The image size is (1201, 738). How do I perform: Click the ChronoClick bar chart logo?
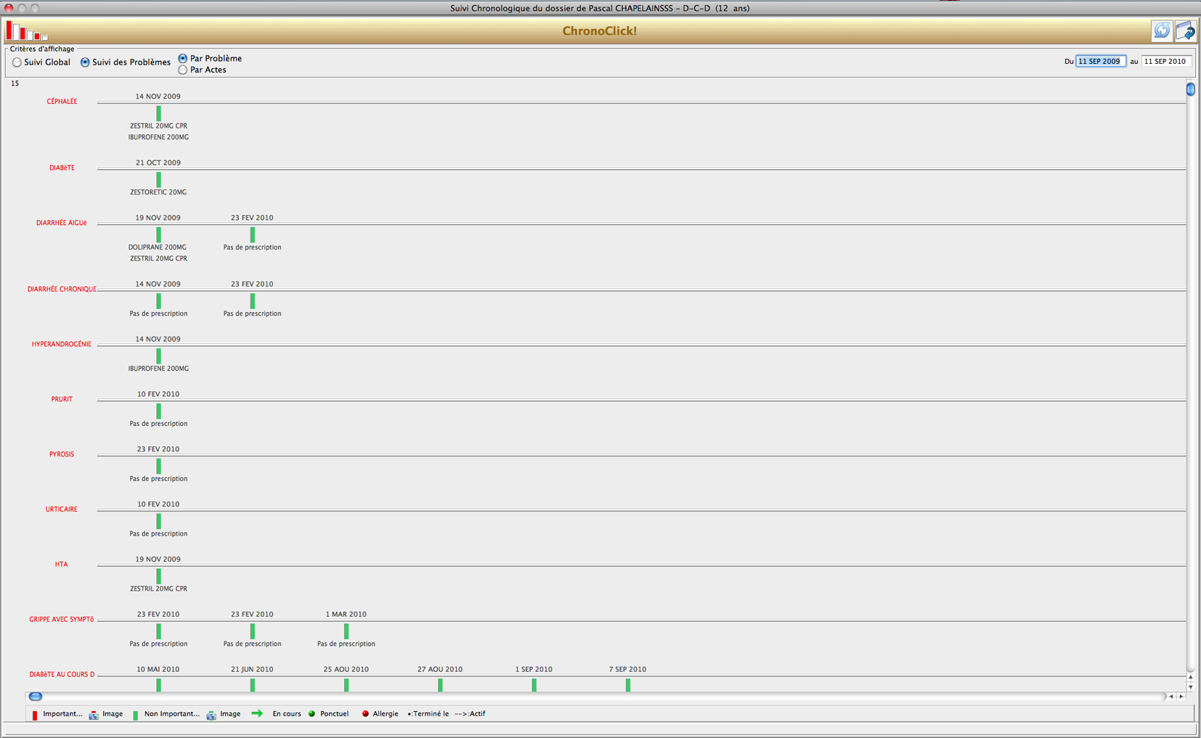click(27, 31)
